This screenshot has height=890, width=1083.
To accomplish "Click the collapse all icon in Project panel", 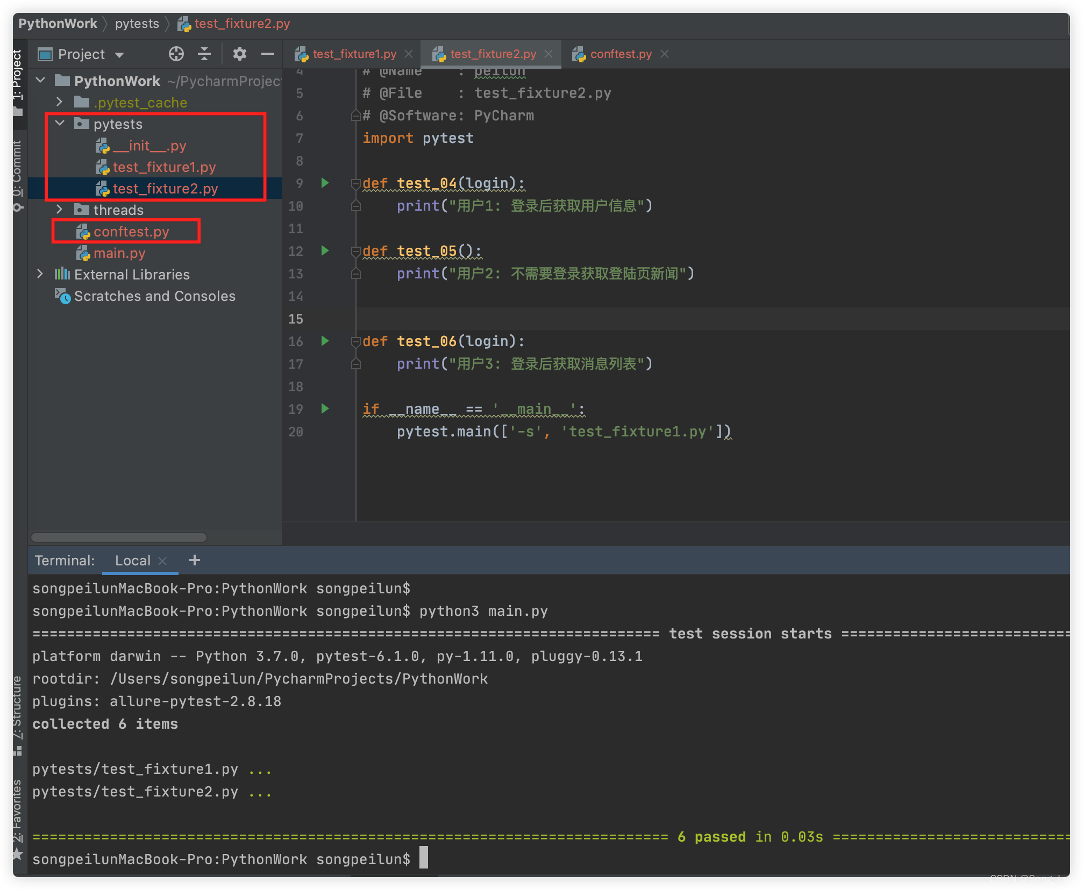I will click(x=204, y=54).
